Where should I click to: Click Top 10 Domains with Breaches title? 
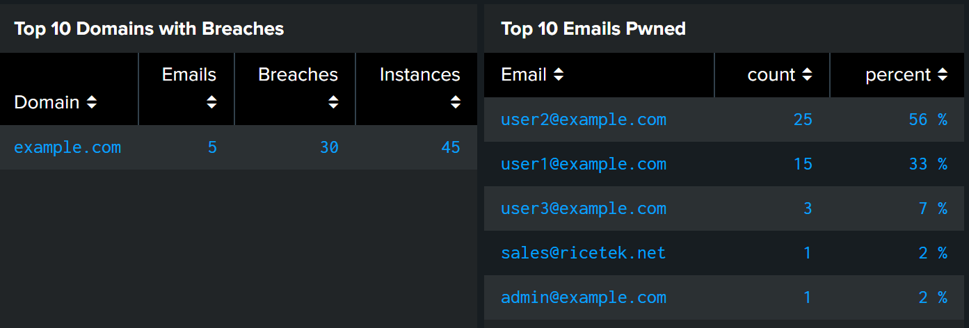point(149,28)
